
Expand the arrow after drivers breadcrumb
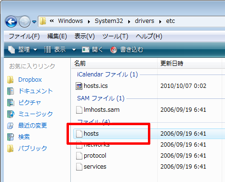click(x=160, y=21)
